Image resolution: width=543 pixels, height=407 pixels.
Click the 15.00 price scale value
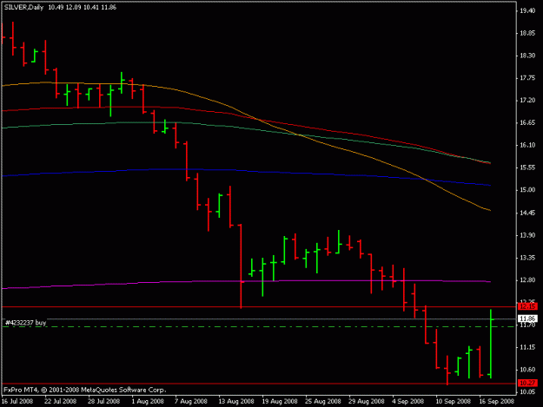click(527, 190)
